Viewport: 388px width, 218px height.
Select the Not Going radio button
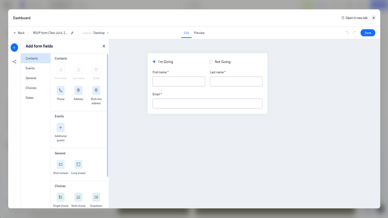[x=211, y=62]
